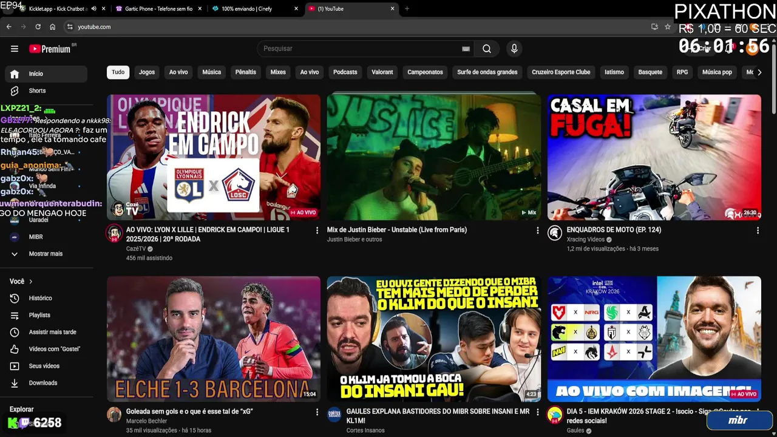This screenshot has width=777, height=437.
Task: Go back with the browser back arrow
Action: click(x=9, y=27)
